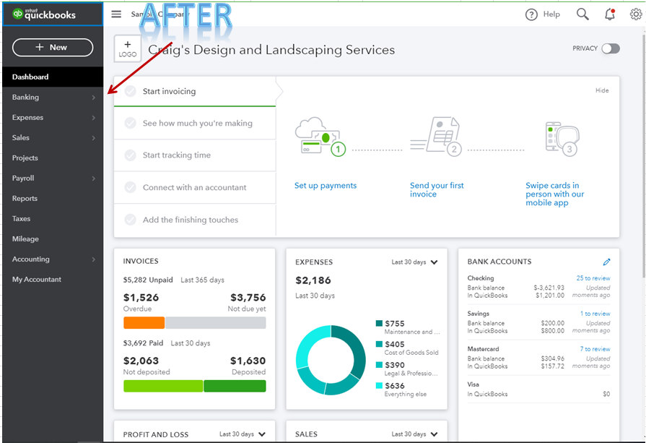View notifications bell
This screenshot has width=646, height=443.
[x=610, y=14]
